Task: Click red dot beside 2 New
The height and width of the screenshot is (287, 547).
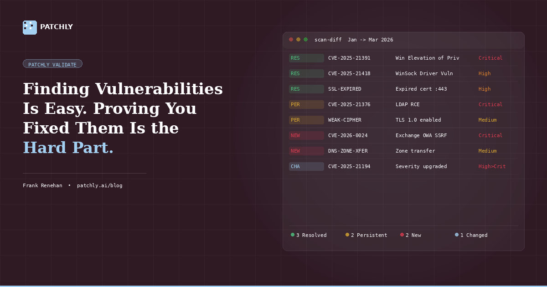Action: coord(402,235)
